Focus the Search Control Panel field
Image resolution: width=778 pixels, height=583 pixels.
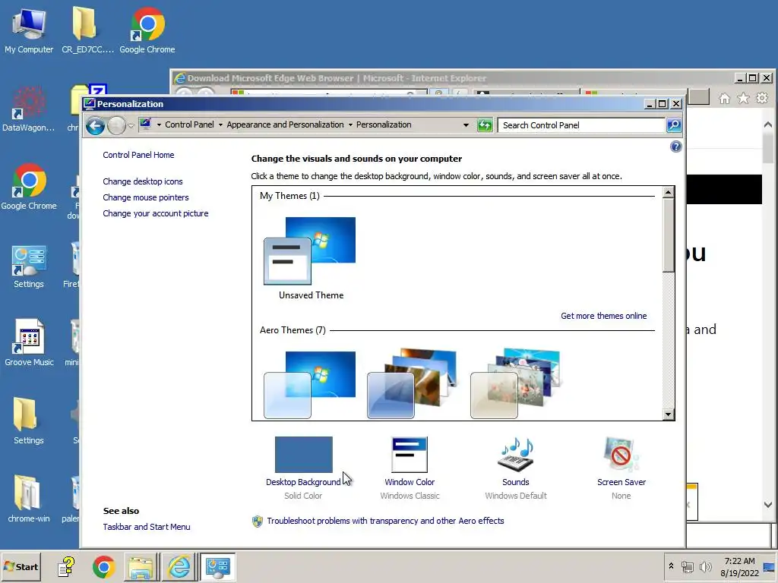581,125
